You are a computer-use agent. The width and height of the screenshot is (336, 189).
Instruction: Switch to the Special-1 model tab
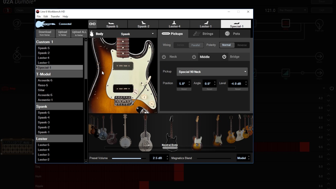click(x=237, y=24)
